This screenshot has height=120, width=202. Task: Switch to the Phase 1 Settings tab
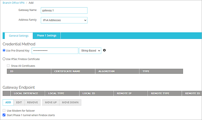46,36
